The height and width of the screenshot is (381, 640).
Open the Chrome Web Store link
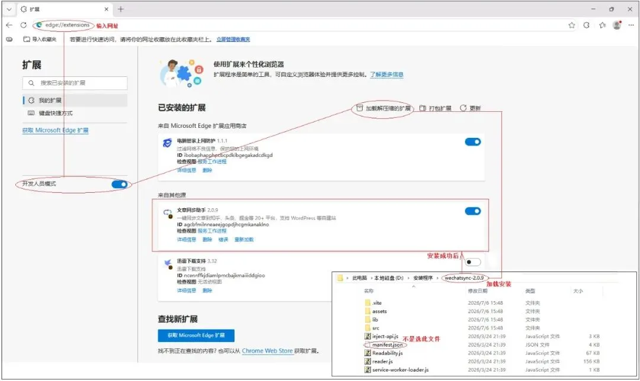pos(267,351)
